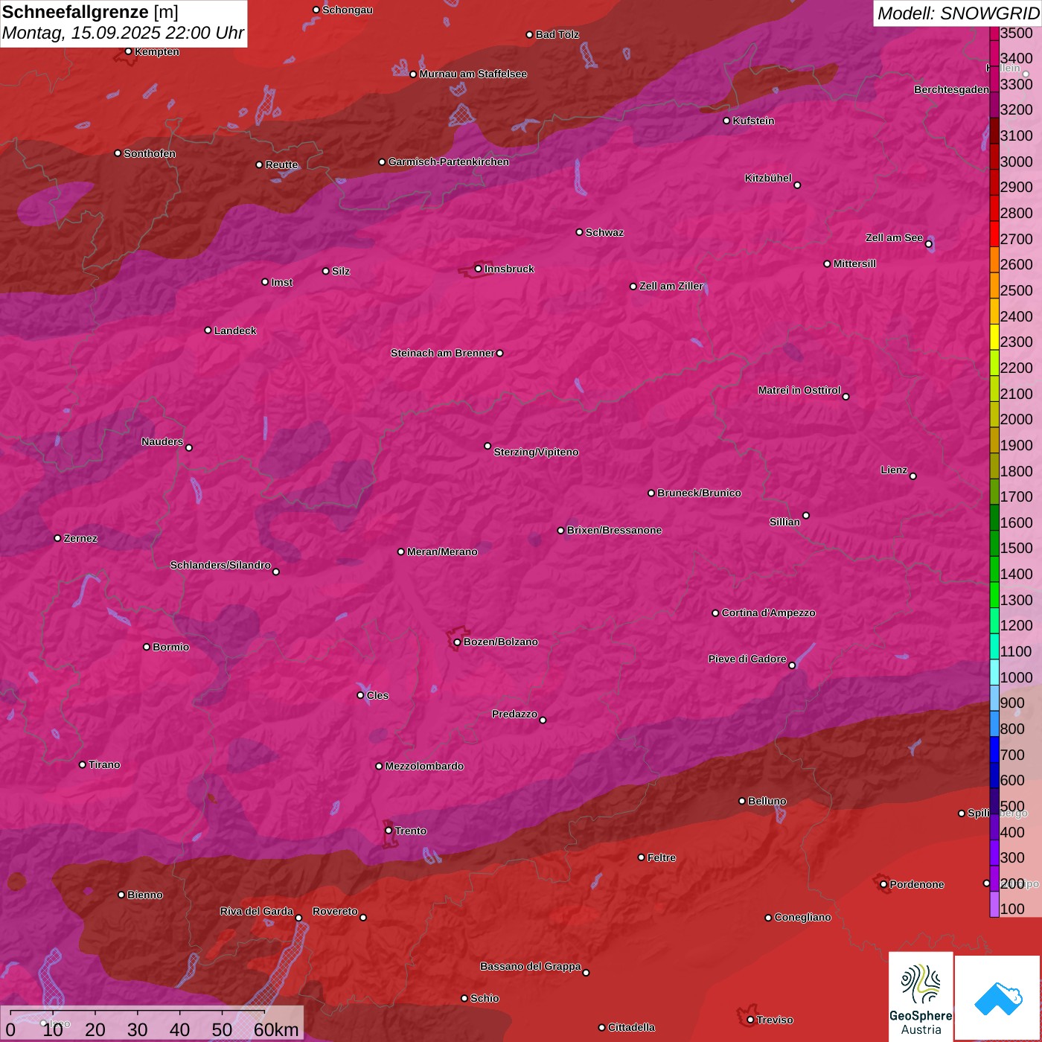1042x1042 pixels.
Task: Click the blue avalanche service logo
Action: point(998,998)
